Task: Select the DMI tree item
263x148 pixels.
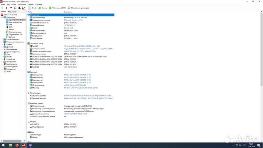Action: [10, 25]
